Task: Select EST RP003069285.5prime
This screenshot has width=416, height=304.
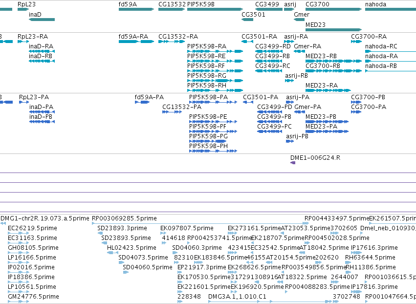Action: click(x=124, y=218)
